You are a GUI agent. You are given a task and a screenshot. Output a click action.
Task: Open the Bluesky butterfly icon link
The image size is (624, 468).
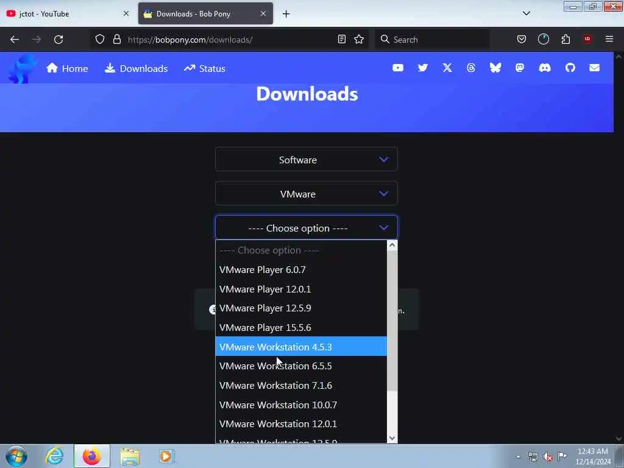point(495,68)
